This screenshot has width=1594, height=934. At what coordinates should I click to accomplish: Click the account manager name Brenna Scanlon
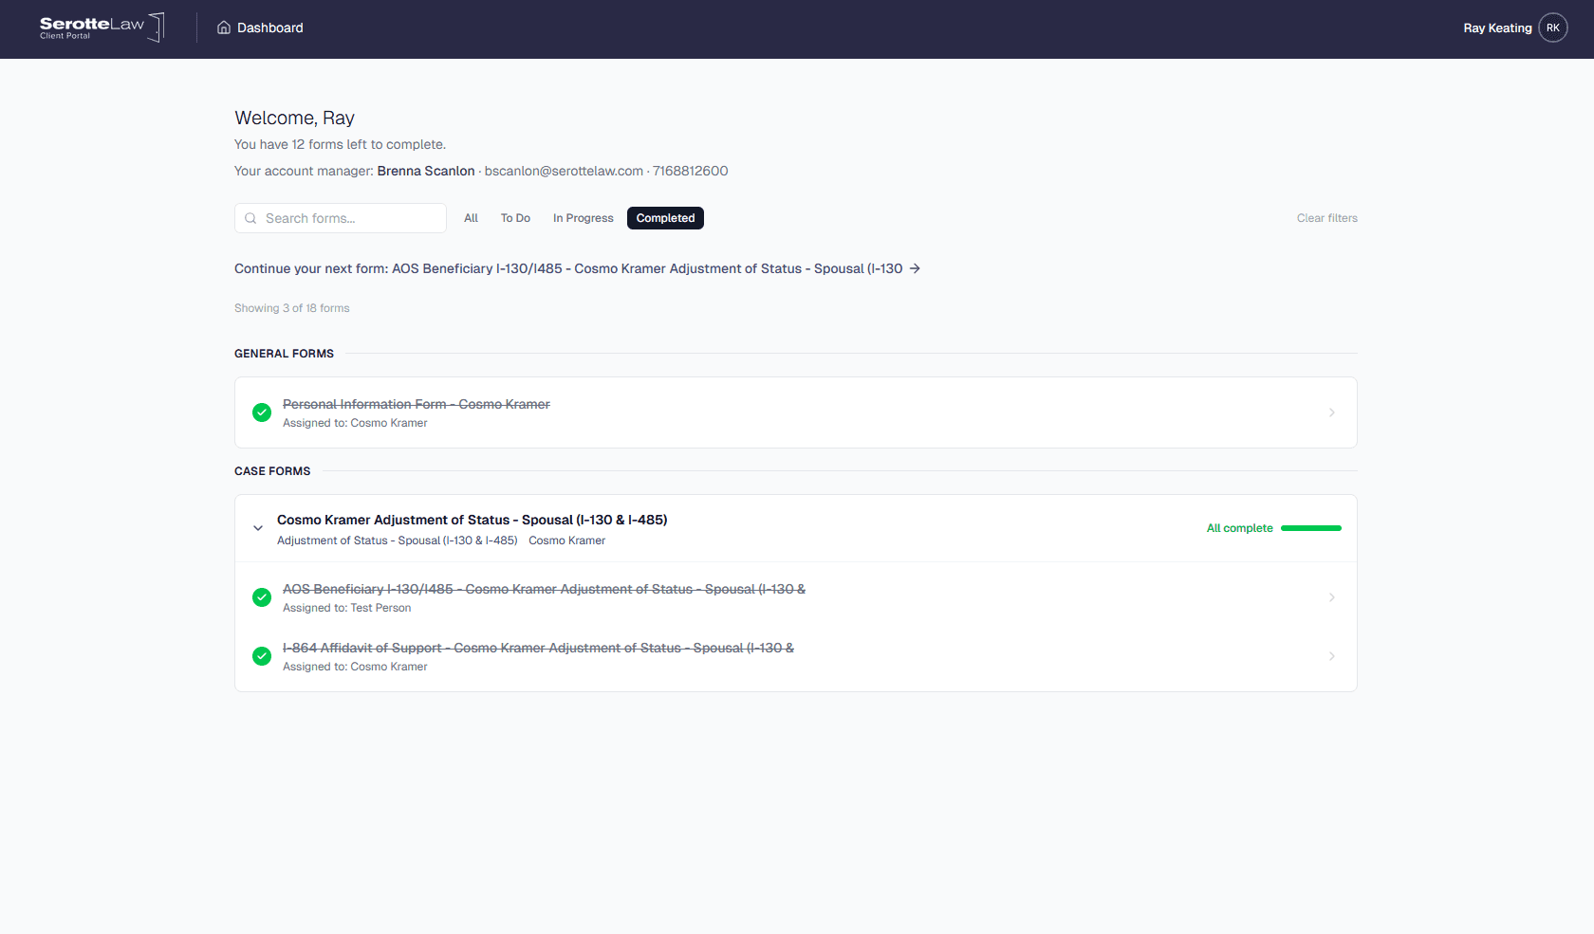(x=426, y=171)
